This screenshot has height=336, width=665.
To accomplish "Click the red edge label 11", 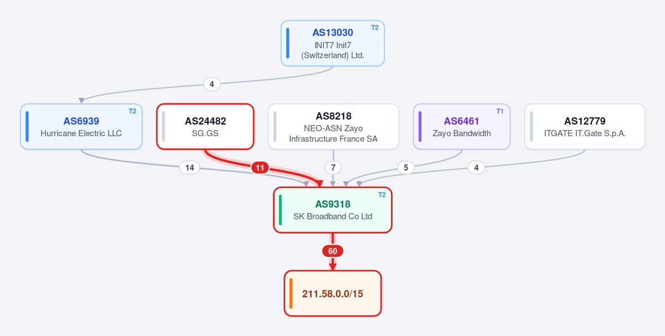I will pos(260,168).
